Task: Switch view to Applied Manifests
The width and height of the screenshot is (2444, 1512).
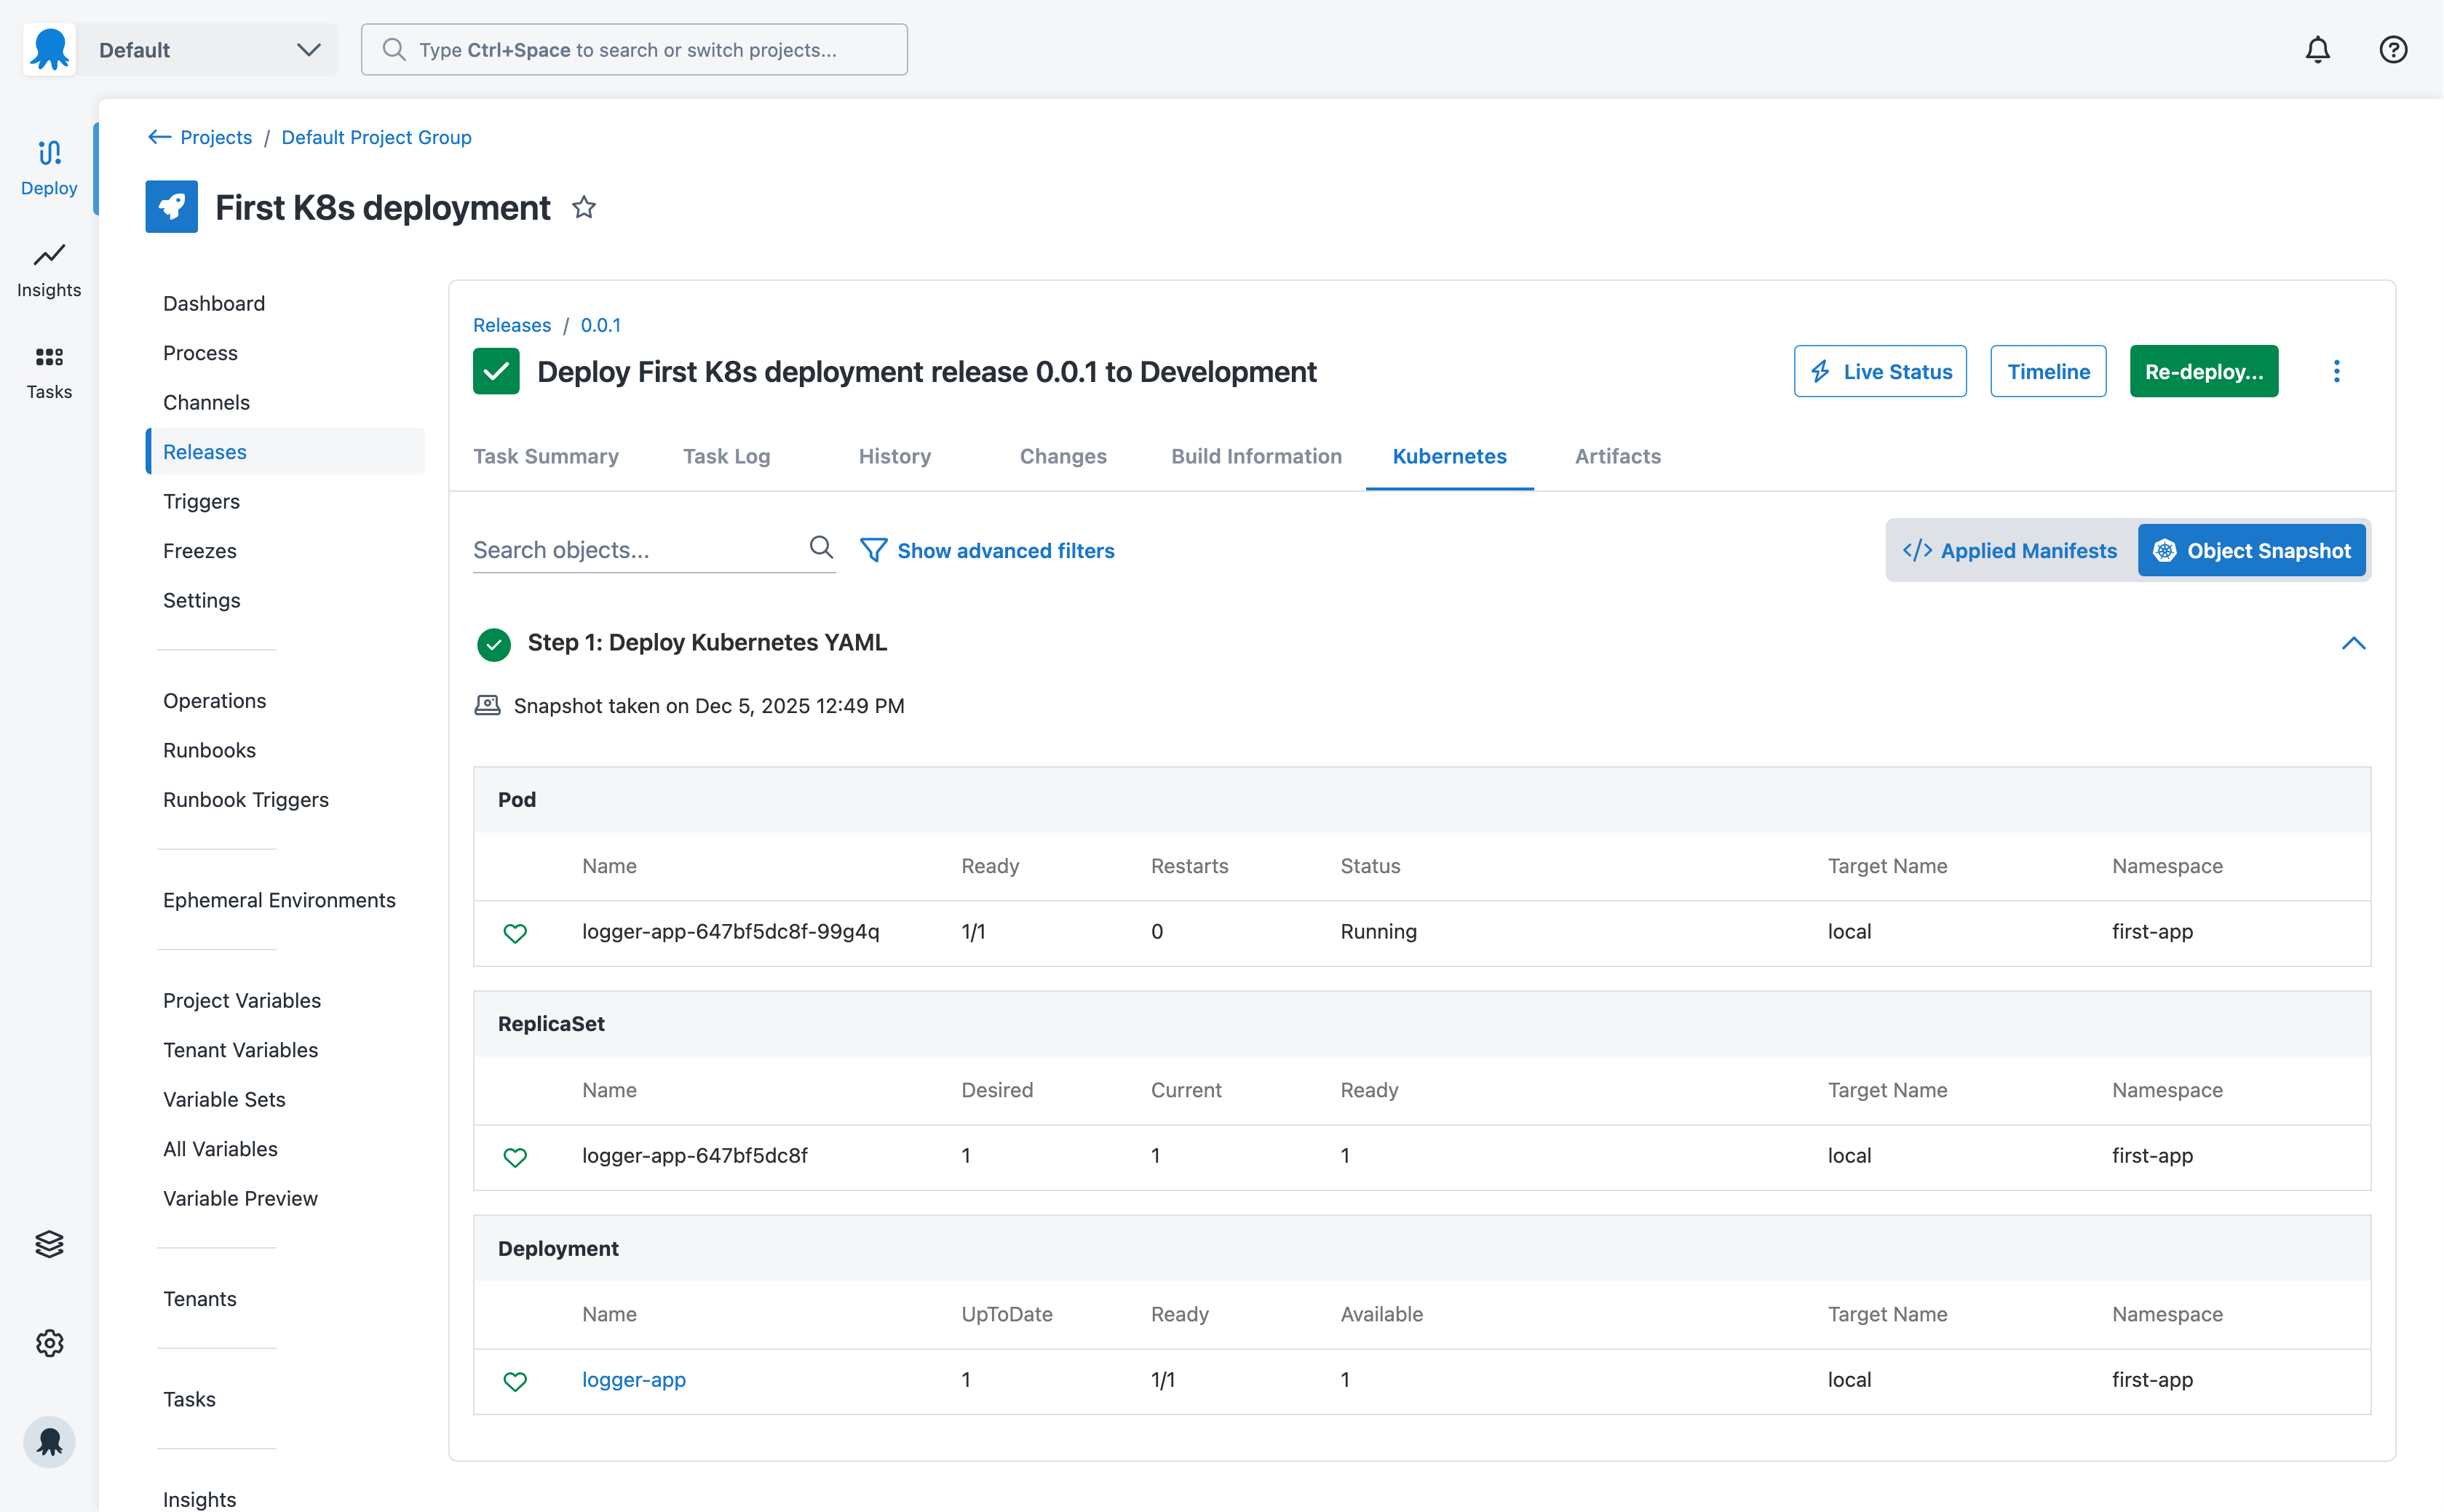Action: click(2011, 550)
